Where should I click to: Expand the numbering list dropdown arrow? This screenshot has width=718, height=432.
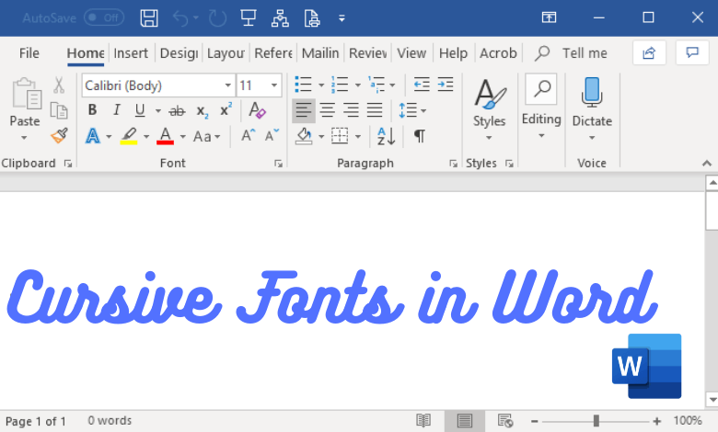(358, 85)
